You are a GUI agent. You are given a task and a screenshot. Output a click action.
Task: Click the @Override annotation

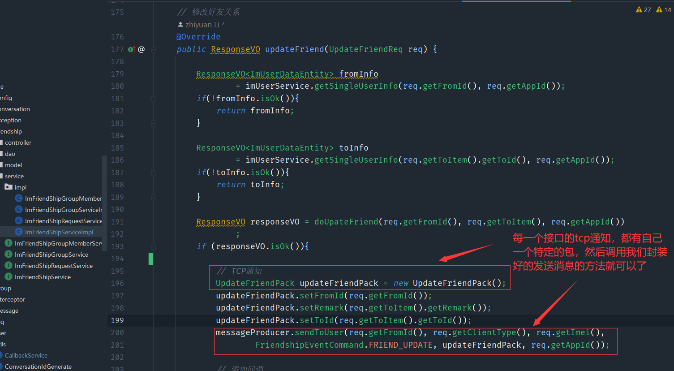point(198,37)
